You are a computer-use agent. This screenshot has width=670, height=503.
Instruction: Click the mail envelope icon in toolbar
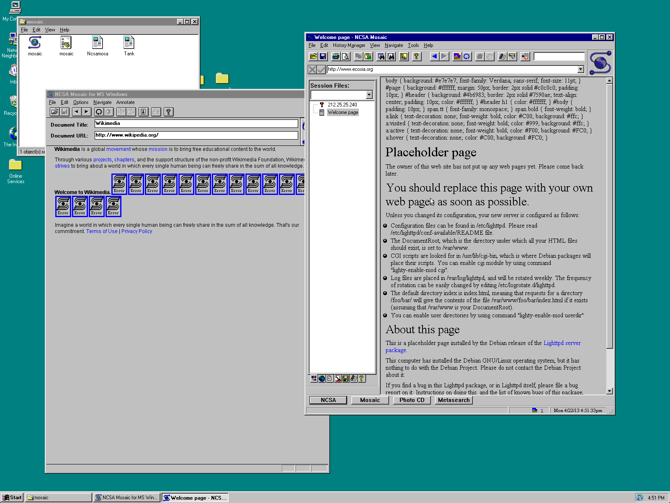[x=512, y=56]
